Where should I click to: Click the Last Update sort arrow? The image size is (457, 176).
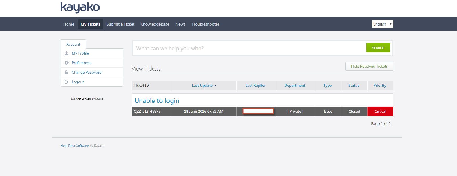215,86
